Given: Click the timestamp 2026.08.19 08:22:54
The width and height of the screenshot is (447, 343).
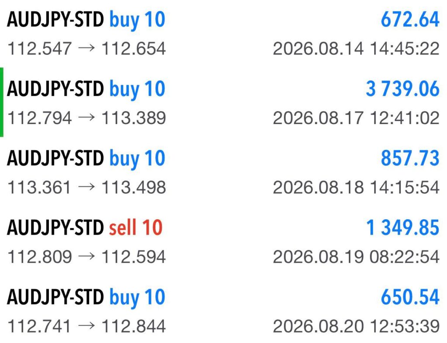Looking at the screenshot, I should (356, 256).
